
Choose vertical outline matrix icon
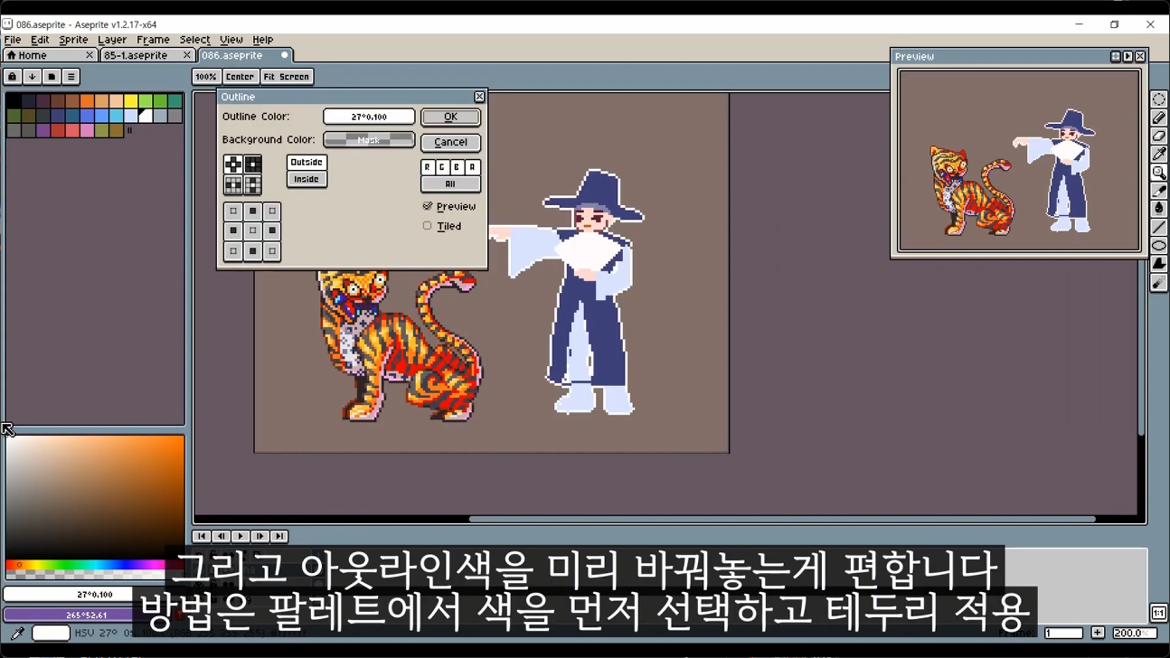click(253, 184)
